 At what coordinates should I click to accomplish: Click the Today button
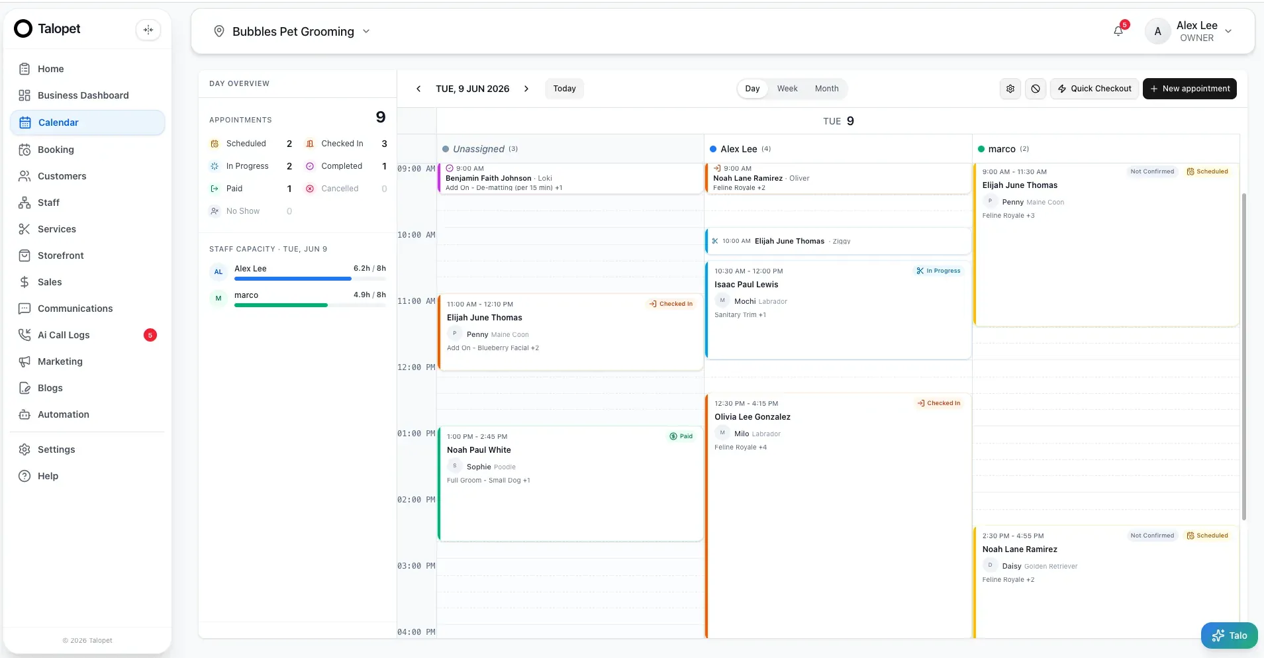(x=564, y=89)
